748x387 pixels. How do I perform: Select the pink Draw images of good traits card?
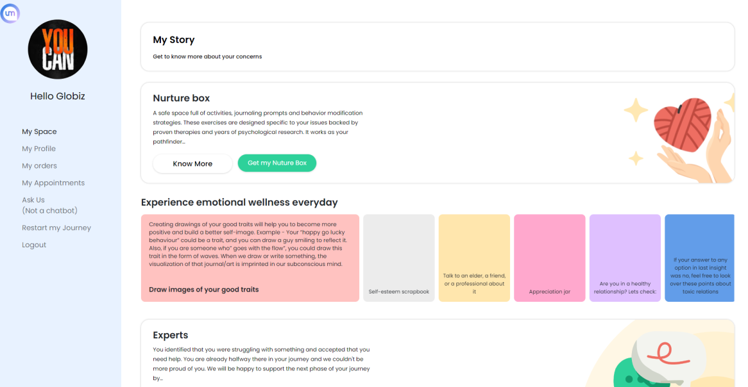(x=250, y=258)
